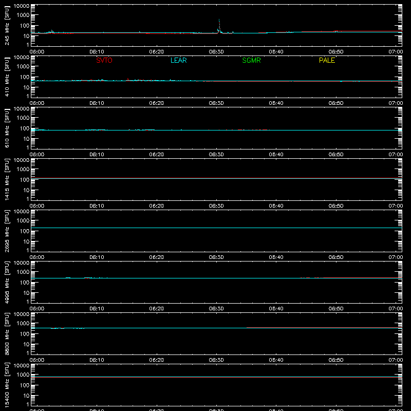Click the 10000 tick label on the 245 MHz axis
411x411 pixels.
click(x=22, y=6)
